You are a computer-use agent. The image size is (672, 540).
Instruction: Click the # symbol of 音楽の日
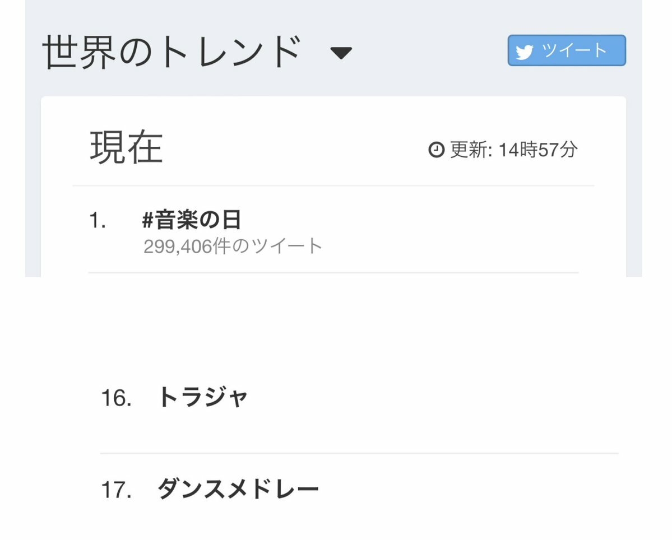147,220
